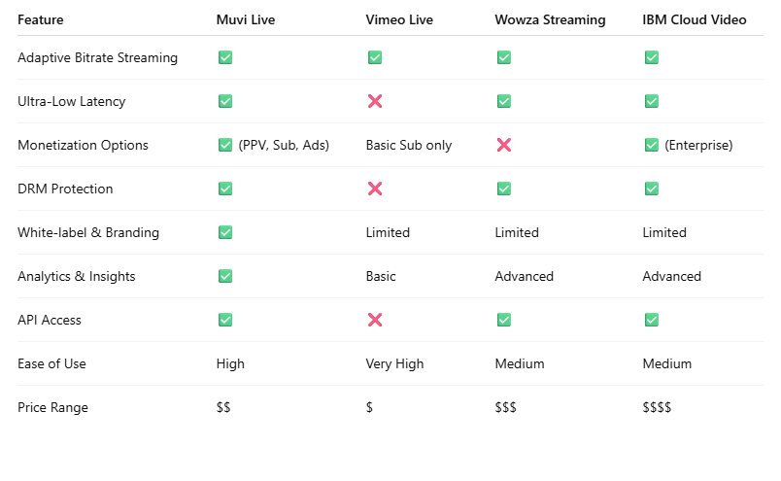781x481 pixels.
Task: Select Wowza Streaming's API Access checkmark
Action: point(504,320)
